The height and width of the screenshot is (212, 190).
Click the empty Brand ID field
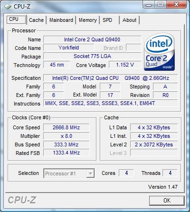tap(133, 48)
